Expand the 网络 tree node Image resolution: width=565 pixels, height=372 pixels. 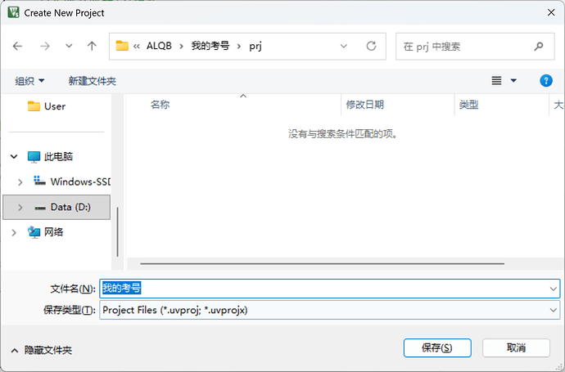coord(14,232)
